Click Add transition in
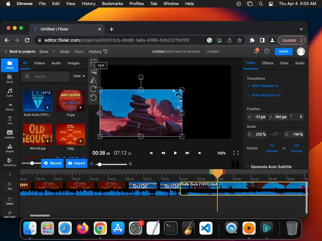 coord(263,86)
